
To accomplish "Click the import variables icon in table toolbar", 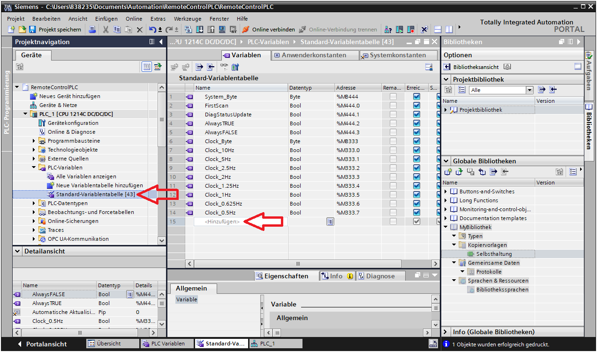I will click(210, 67).
